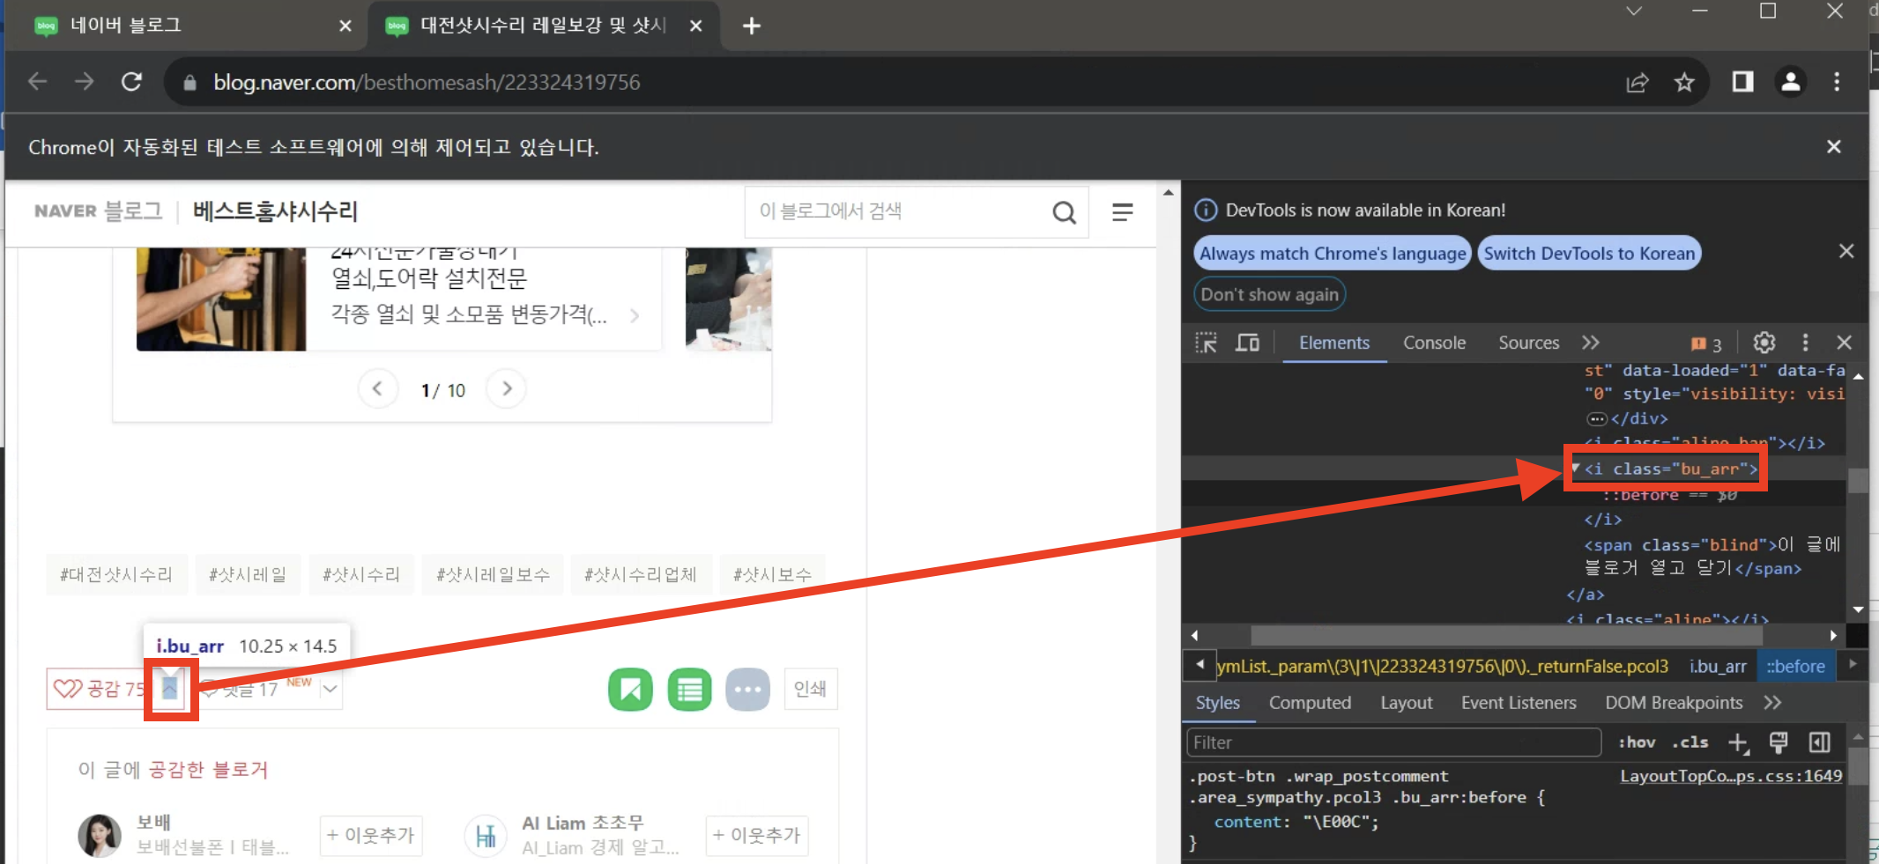Collapse the i class bu_arr tree node
This screenshot has width=1879, height=864.
(1577, 468)
